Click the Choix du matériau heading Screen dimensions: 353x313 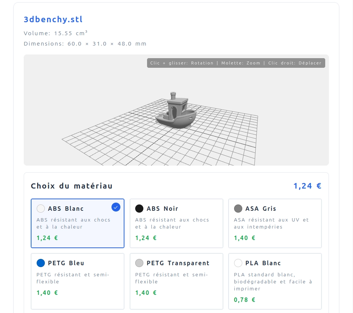tap(72, 186)
